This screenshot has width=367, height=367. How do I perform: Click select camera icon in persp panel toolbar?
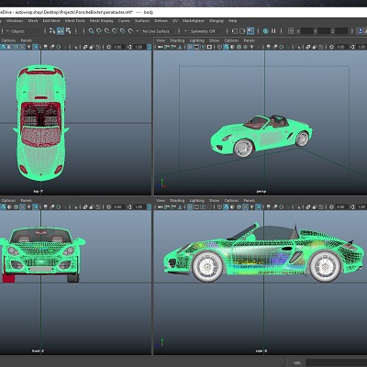point(160,47)
